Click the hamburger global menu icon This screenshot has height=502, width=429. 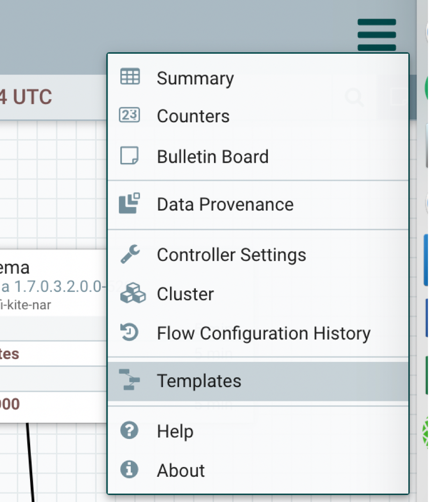tap(377, 35)
